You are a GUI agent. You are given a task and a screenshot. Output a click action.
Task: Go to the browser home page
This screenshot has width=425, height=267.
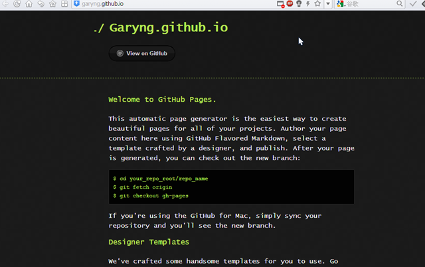coord(29,4)
